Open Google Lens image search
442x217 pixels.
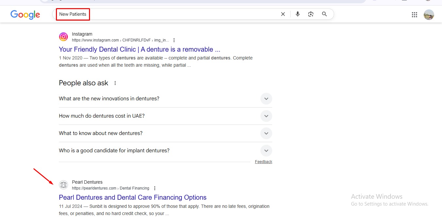click(311, 14)
